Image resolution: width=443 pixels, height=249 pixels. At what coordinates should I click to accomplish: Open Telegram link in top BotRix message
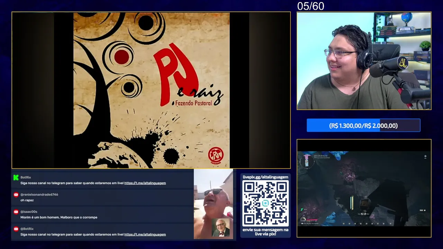point(145,183)
